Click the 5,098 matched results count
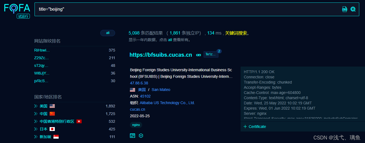This screenshot has width=365, height=143. point(134,33)
